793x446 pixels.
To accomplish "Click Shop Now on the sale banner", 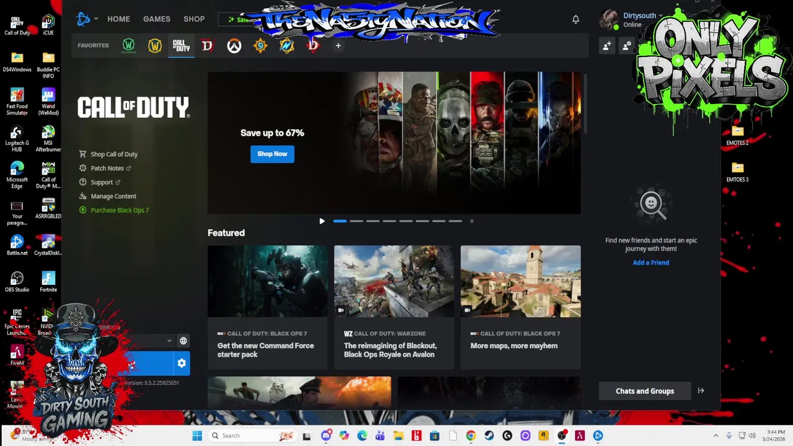I will [x=273, y=154].
